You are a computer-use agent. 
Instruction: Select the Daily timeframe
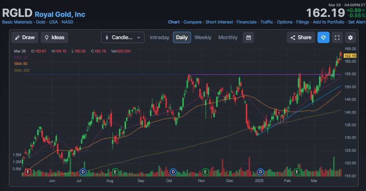(x=182, y=37)
